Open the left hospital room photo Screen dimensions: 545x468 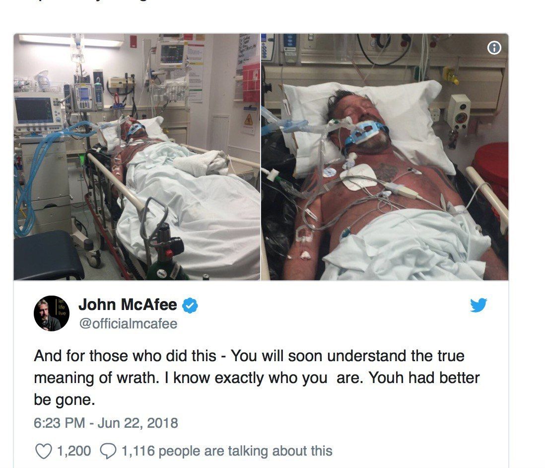[137, 157]
